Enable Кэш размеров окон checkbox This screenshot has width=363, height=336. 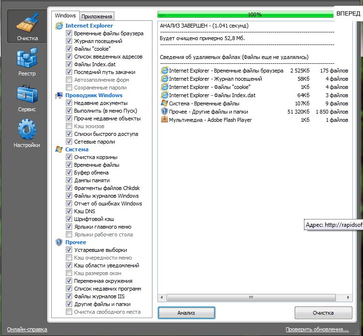pos(69,273)
